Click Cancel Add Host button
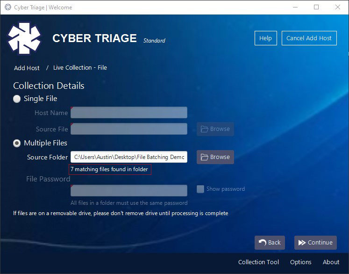The height and width of the screenshot is (274, 349). point(309,38)
